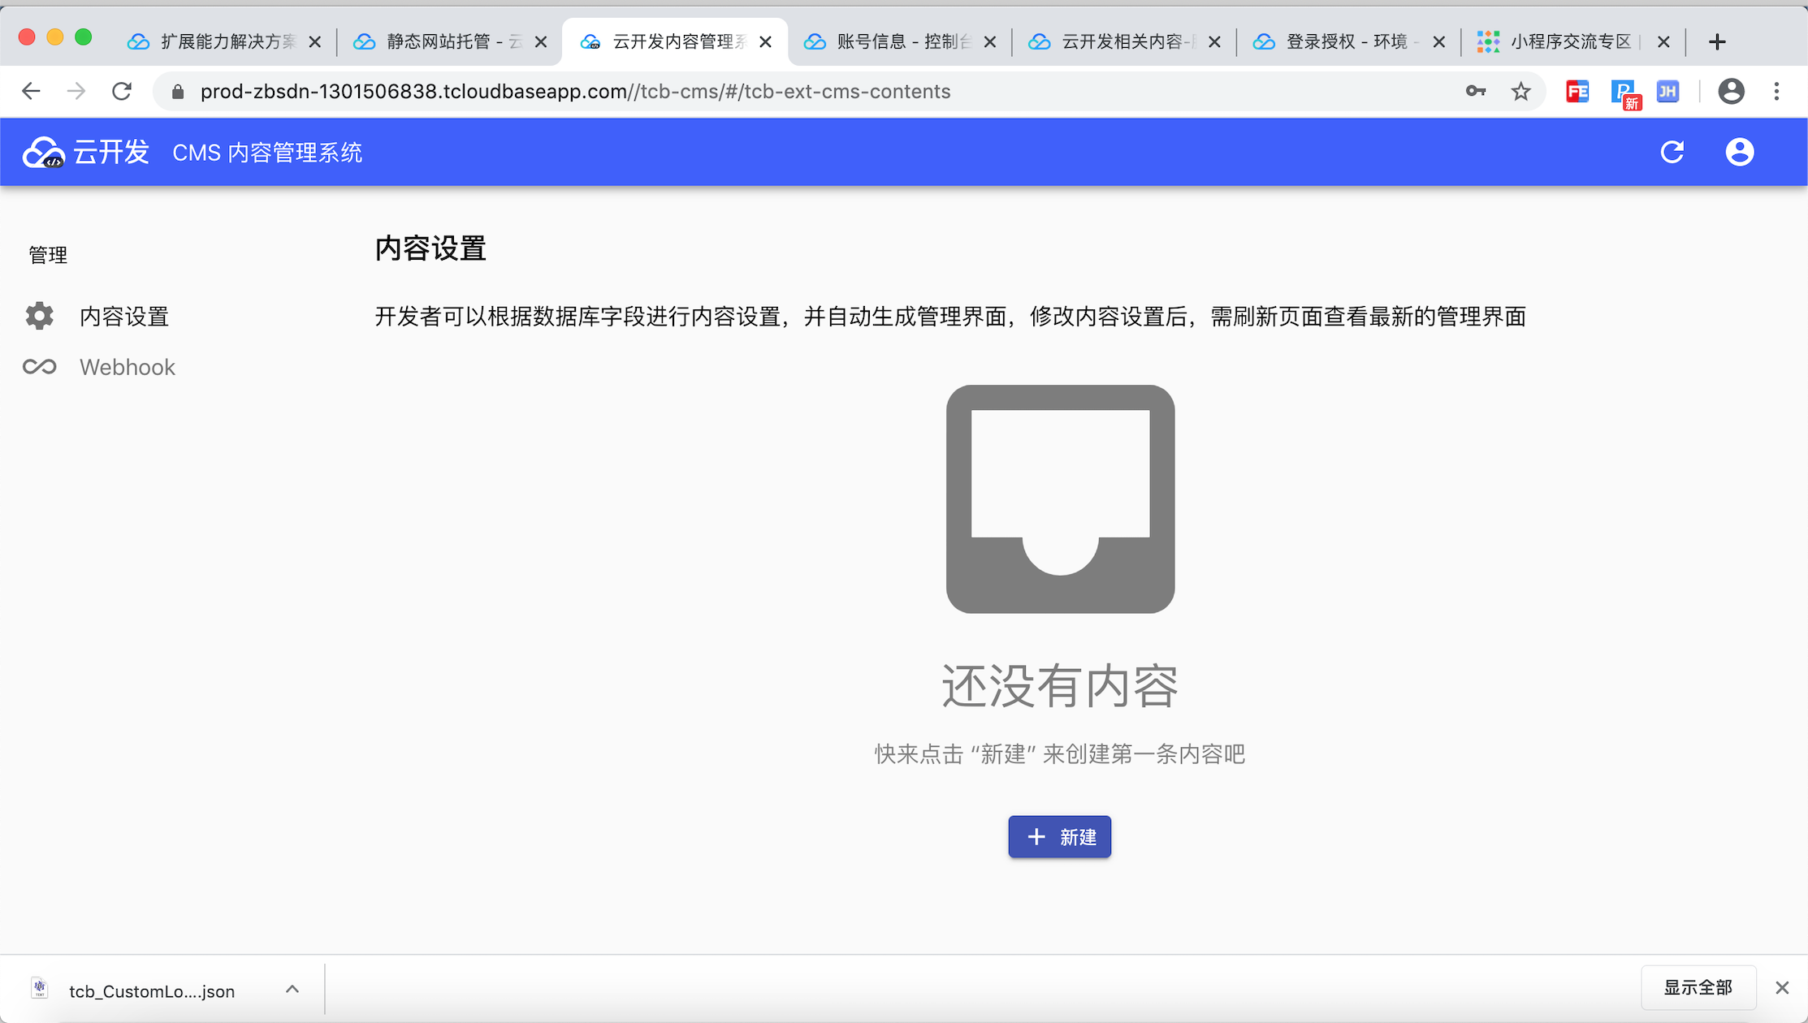Open the user account icon in CMS header
This screenshot has height=1023, width=1808.
coord(1739,152)
